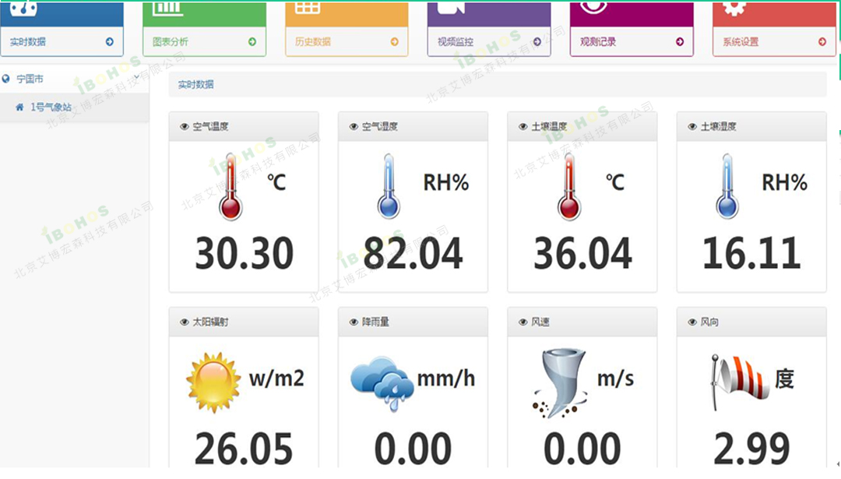Open the 图表分析 navigation tile
Image resolution: width=841 pixels, height=479 pixels.
(204, 41)
